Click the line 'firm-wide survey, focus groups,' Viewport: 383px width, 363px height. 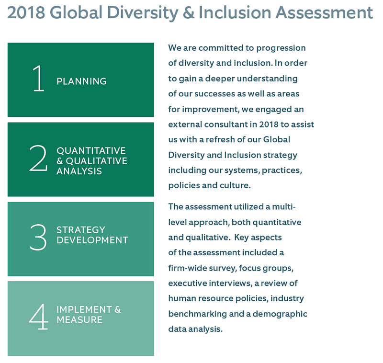[231, 268]
